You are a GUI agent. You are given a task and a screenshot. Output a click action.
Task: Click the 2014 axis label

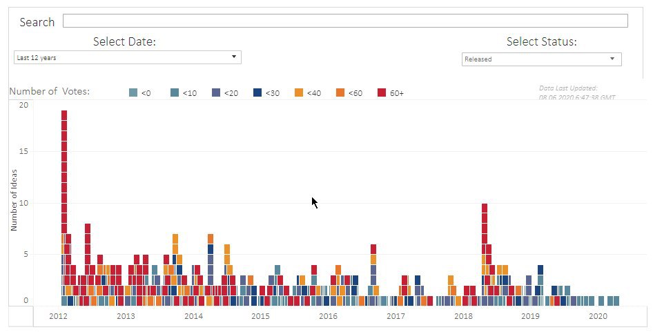194,316
